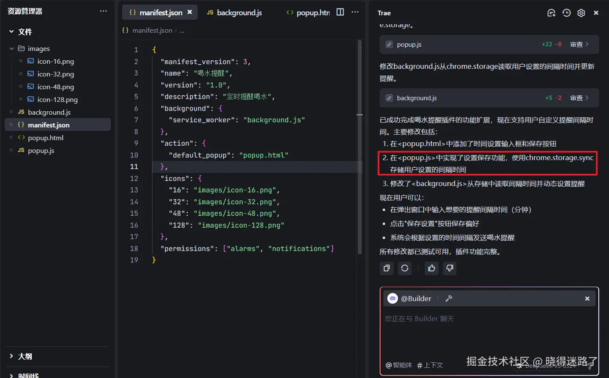Regenerate the assistant response

click(x=405, y=268)
